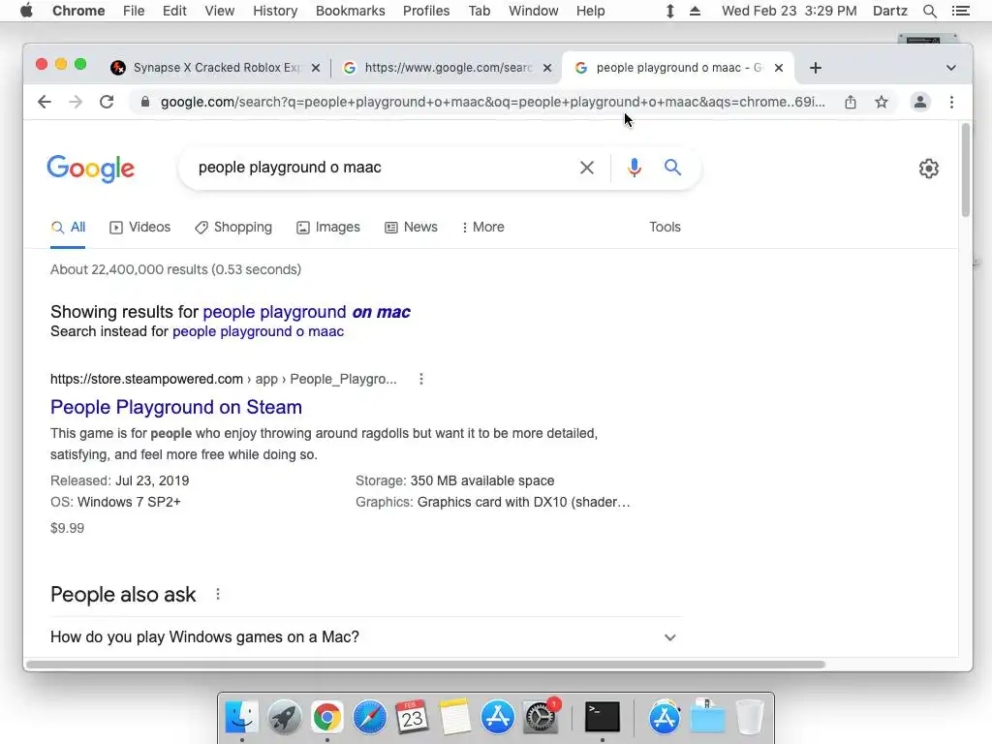Image resolution: width=992 pixels, height=744 pixels.
Task: Search instead for 'people playground o maac'
Action: (258, 331)
